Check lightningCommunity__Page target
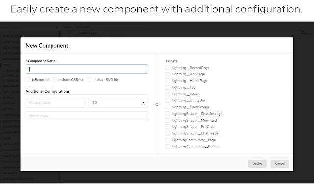314x196 pixels. [168, 140]
